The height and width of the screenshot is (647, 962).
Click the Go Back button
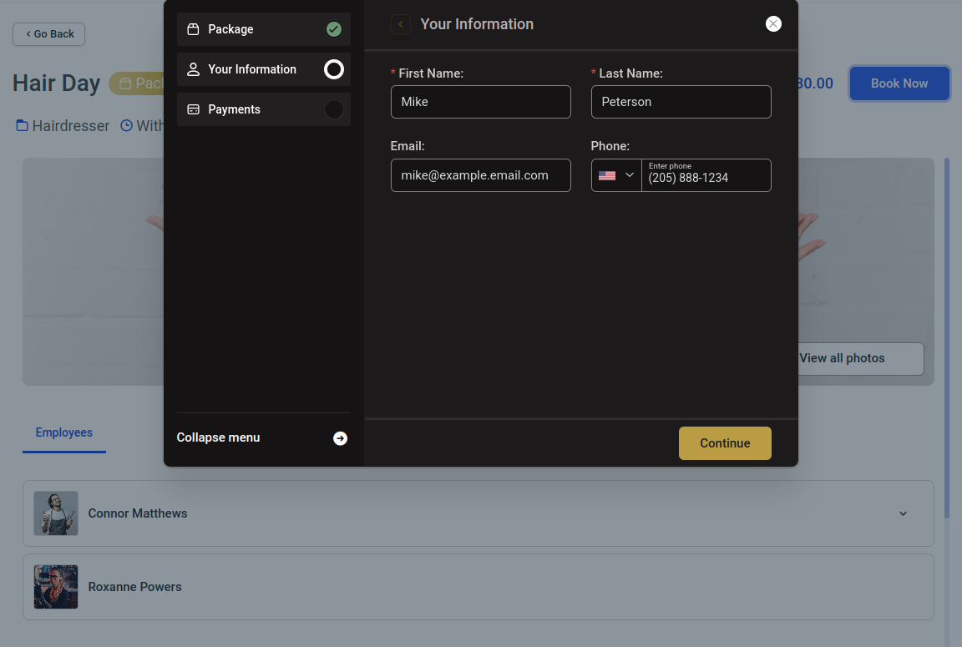[x=49, y=34]
